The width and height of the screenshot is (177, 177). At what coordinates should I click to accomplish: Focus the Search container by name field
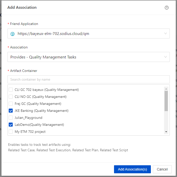tap(89, 79)
